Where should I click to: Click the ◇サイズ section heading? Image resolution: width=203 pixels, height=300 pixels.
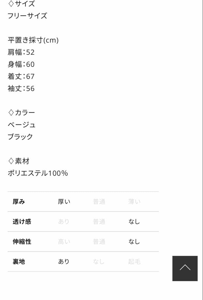coord(22,4)
